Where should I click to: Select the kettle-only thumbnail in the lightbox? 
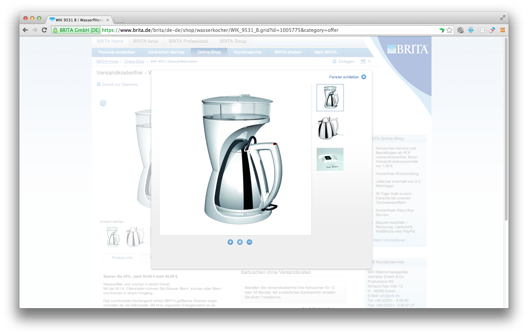pos(330,128)
